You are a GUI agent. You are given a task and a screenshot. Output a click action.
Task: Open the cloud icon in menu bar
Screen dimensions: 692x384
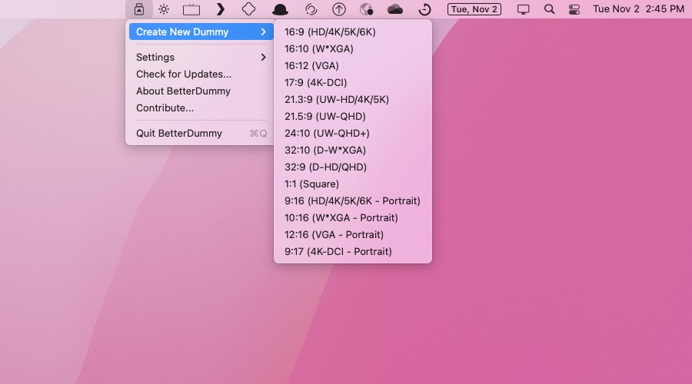tap(395, 9)
